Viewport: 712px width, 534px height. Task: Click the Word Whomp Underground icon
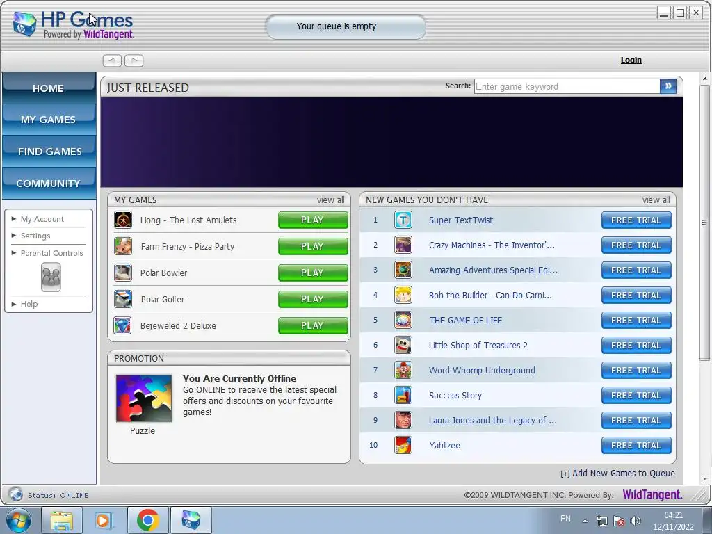(403, 370)
